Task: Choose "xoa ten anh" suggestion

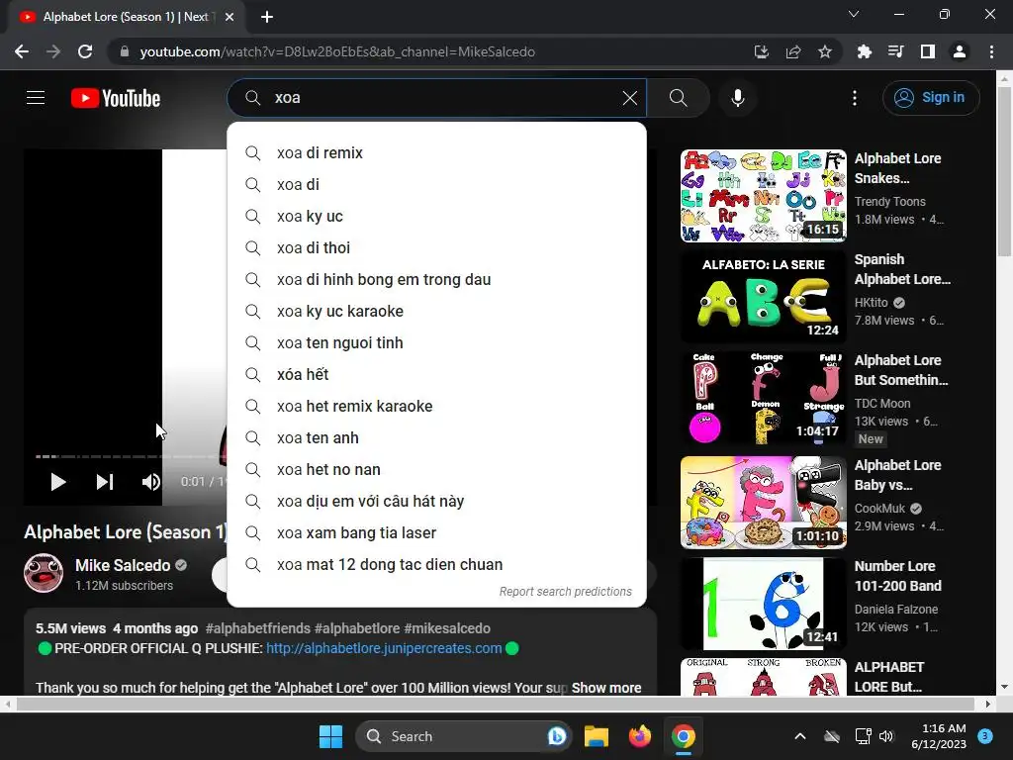Action: tap(436, 437)
